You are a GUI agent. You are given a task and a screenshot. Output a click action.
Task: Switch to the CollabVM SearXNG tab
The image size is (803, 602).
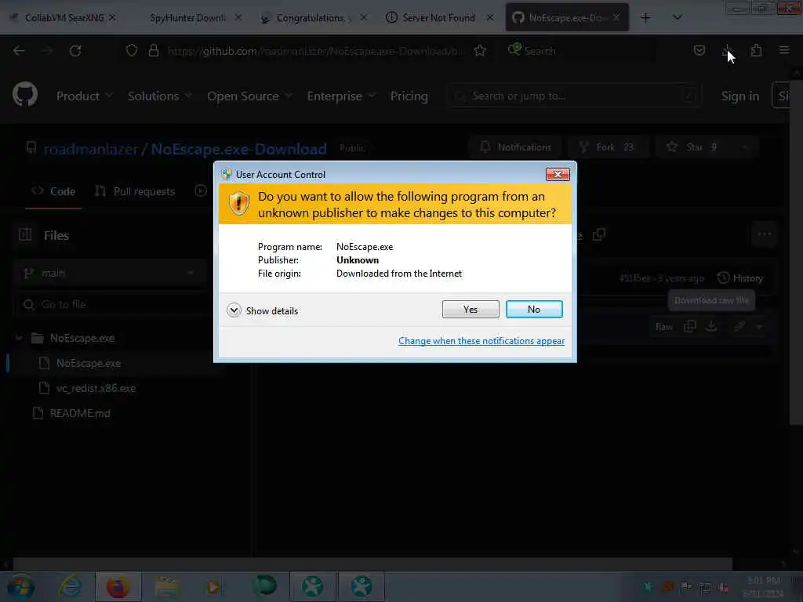pyautogui.click(x=64, y=17)
